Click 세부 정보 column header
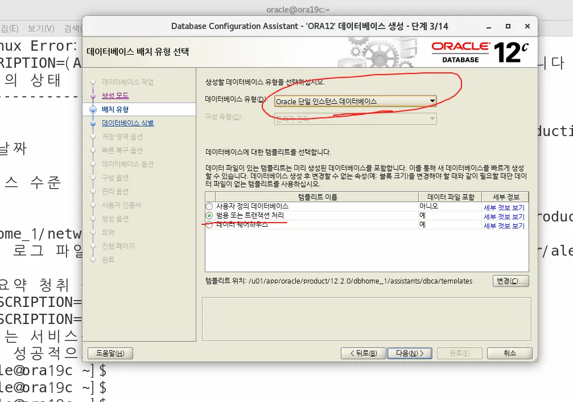 click(x=505, y=197)
